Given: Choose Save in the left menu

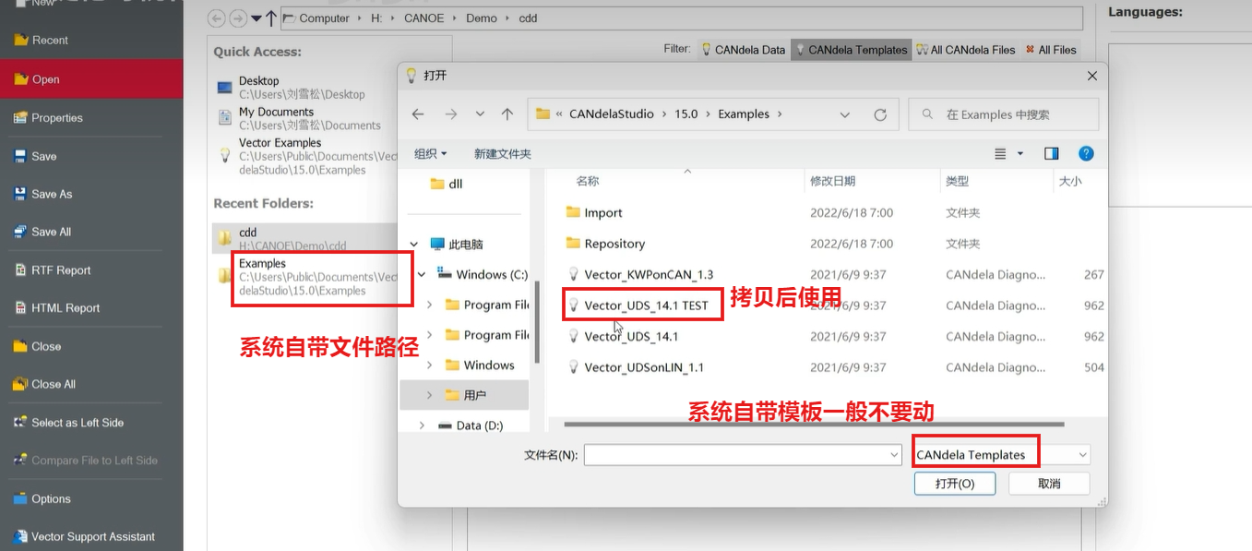Looking at the screenshot, I should point(43,157).
